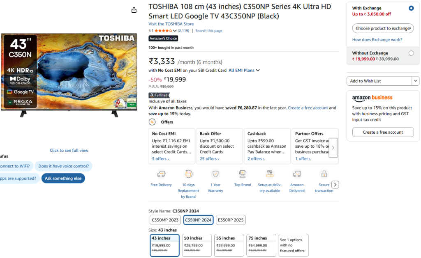Select the With Exchange radio button
The image size is (421, 258).
pos(411,8)
